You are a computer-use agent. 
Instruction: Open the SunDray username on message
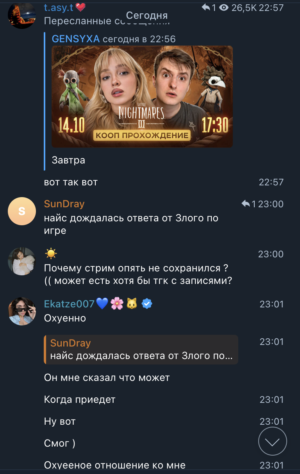pos(64,204)
